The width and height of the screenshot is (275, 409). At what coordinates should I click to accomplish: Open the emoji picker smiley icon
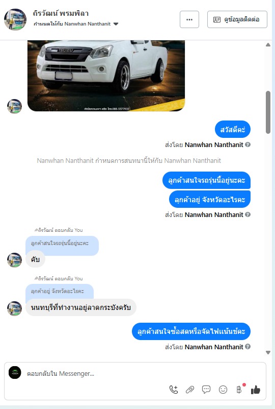click(x=223, y=390)
